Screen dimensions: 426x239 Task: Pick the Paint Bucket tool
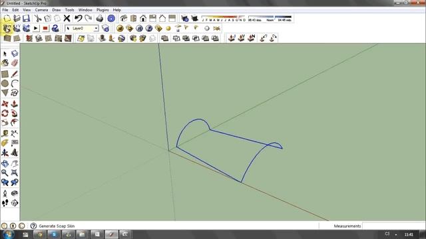pyautogui.click(x=5, y=63)
